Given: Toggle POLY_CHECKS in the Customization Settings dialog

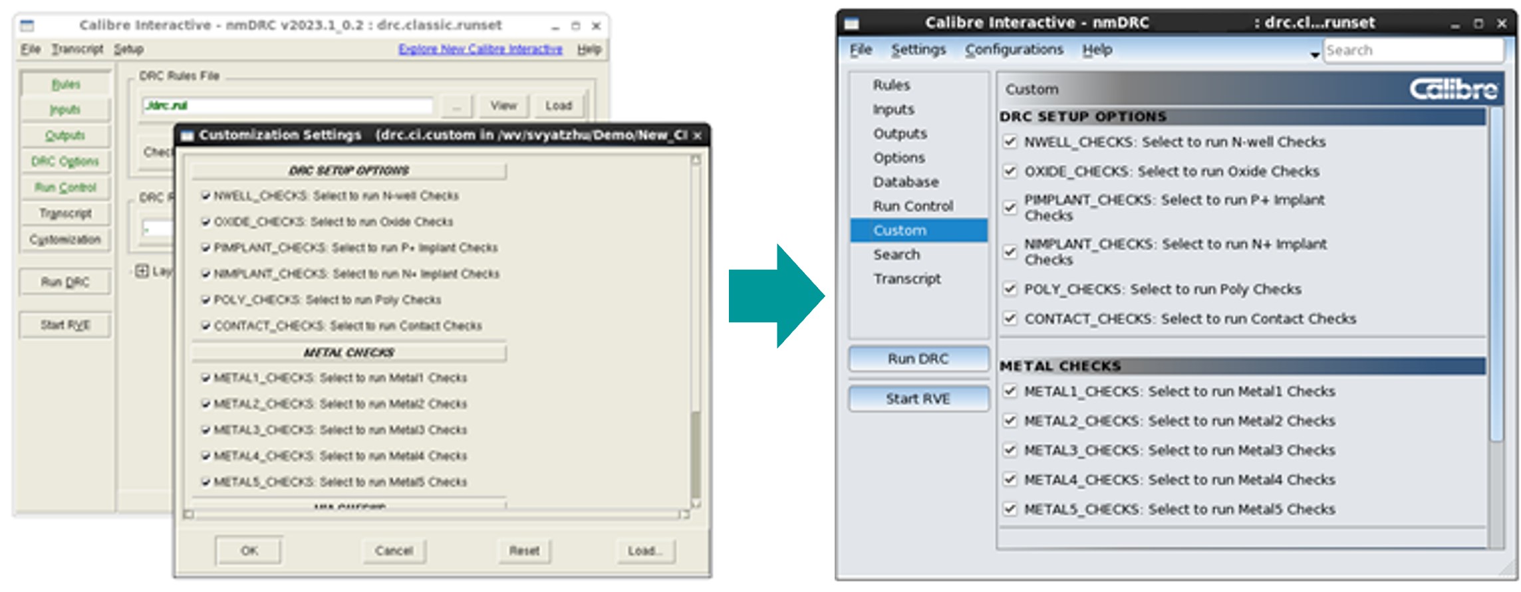Looking at the screenshot, I should pyautogui.click(x=206, y=300).
